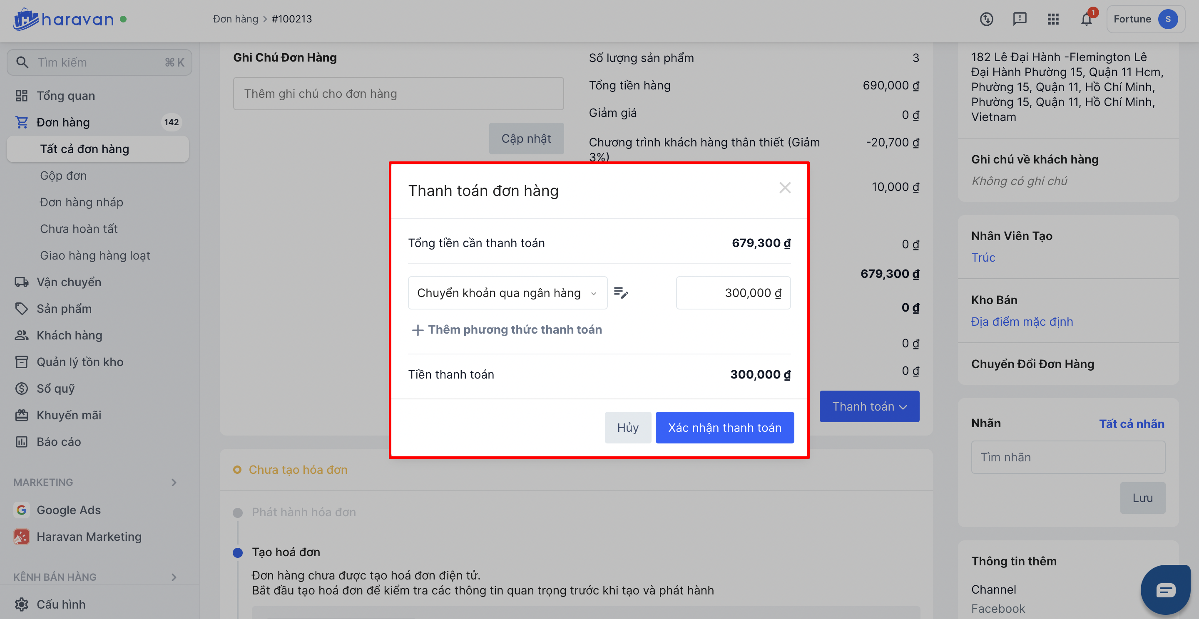The image size is (1199, 619).
Task: Expand the MARKETING sidebar section
Action: tap(174, 482)
